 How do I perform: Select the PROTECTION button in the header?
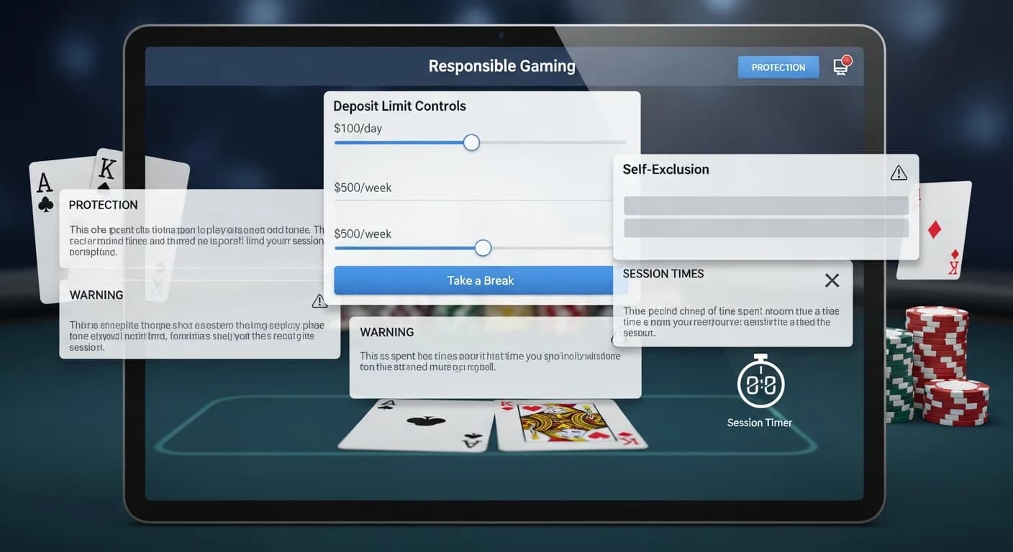pyautogui.click(x=778, y=67)
